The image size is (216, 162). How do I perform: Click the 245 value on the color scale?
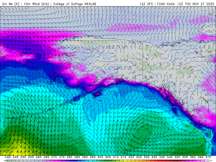15,157
